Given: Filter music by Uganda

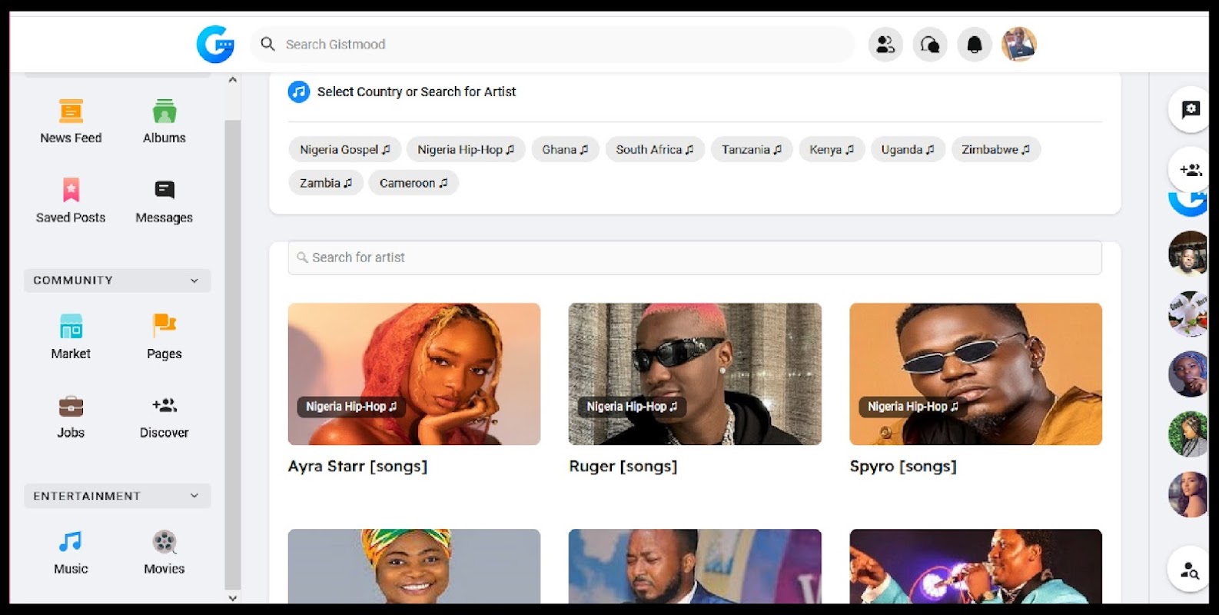Looking at the screenshot, I should [x=908, y=149].
